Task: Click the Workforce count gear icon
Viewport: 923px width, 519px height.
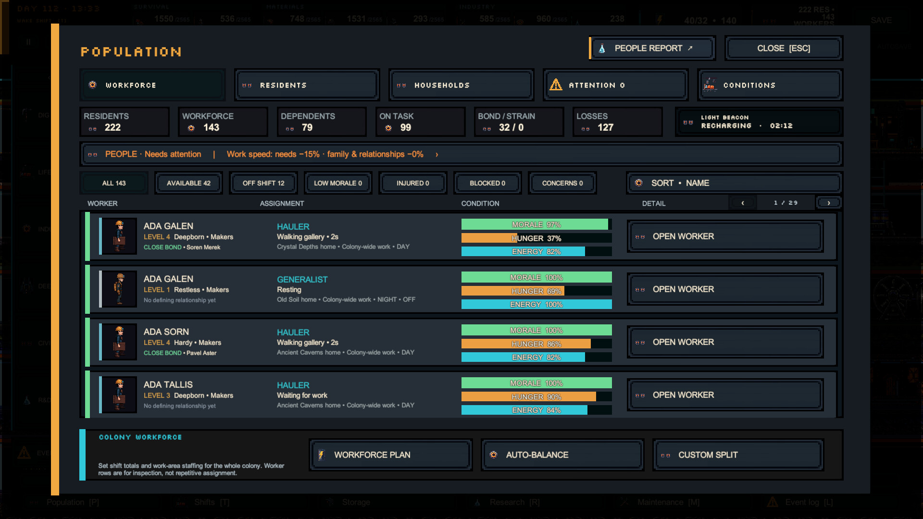Action: tap(191, 128)
